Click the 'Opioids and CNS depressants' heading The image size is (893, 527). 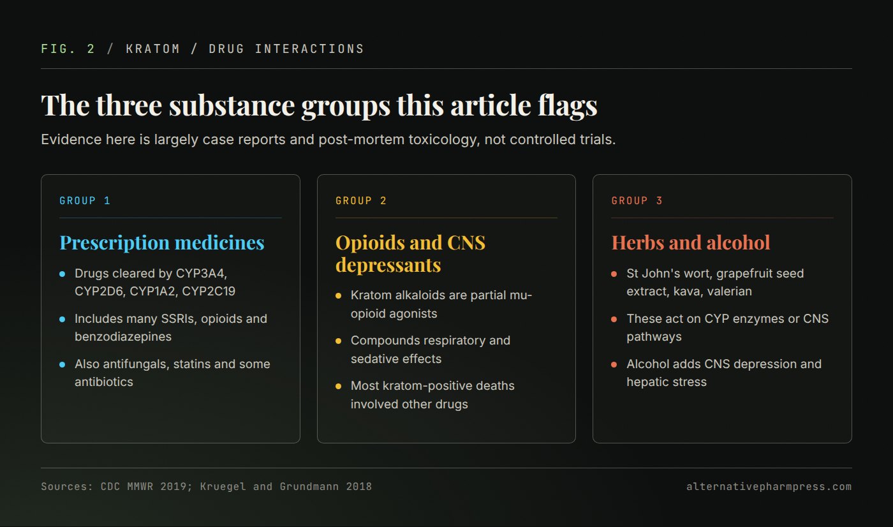[410, 253]
